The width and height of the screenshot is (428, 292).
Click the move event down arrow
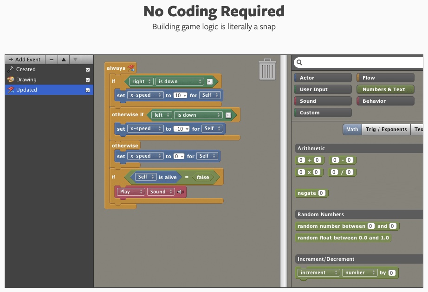[75, 60]
